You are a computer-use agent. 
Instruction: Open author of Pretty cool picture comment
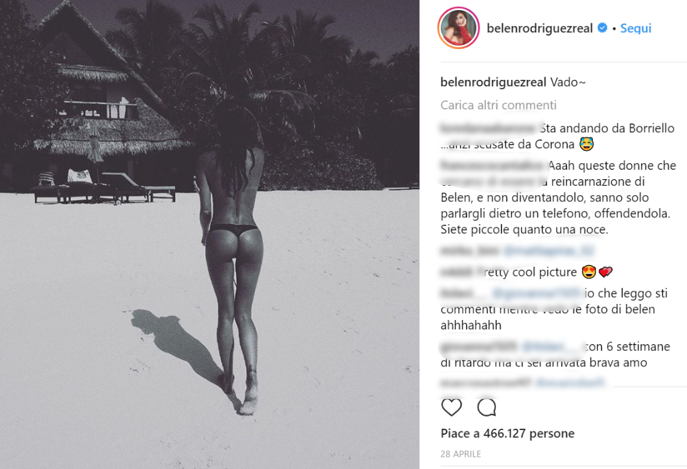[458, 272]
